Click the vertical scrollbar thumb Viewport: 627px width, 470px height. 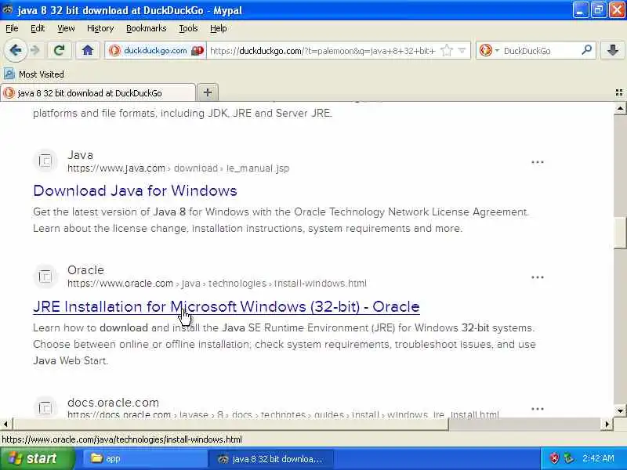tap(620, 233)
